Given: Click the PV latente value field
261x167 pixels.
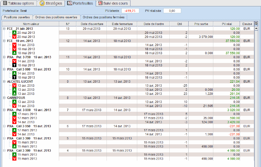Looking at the screenshot, I should click(x=130, y=11).
